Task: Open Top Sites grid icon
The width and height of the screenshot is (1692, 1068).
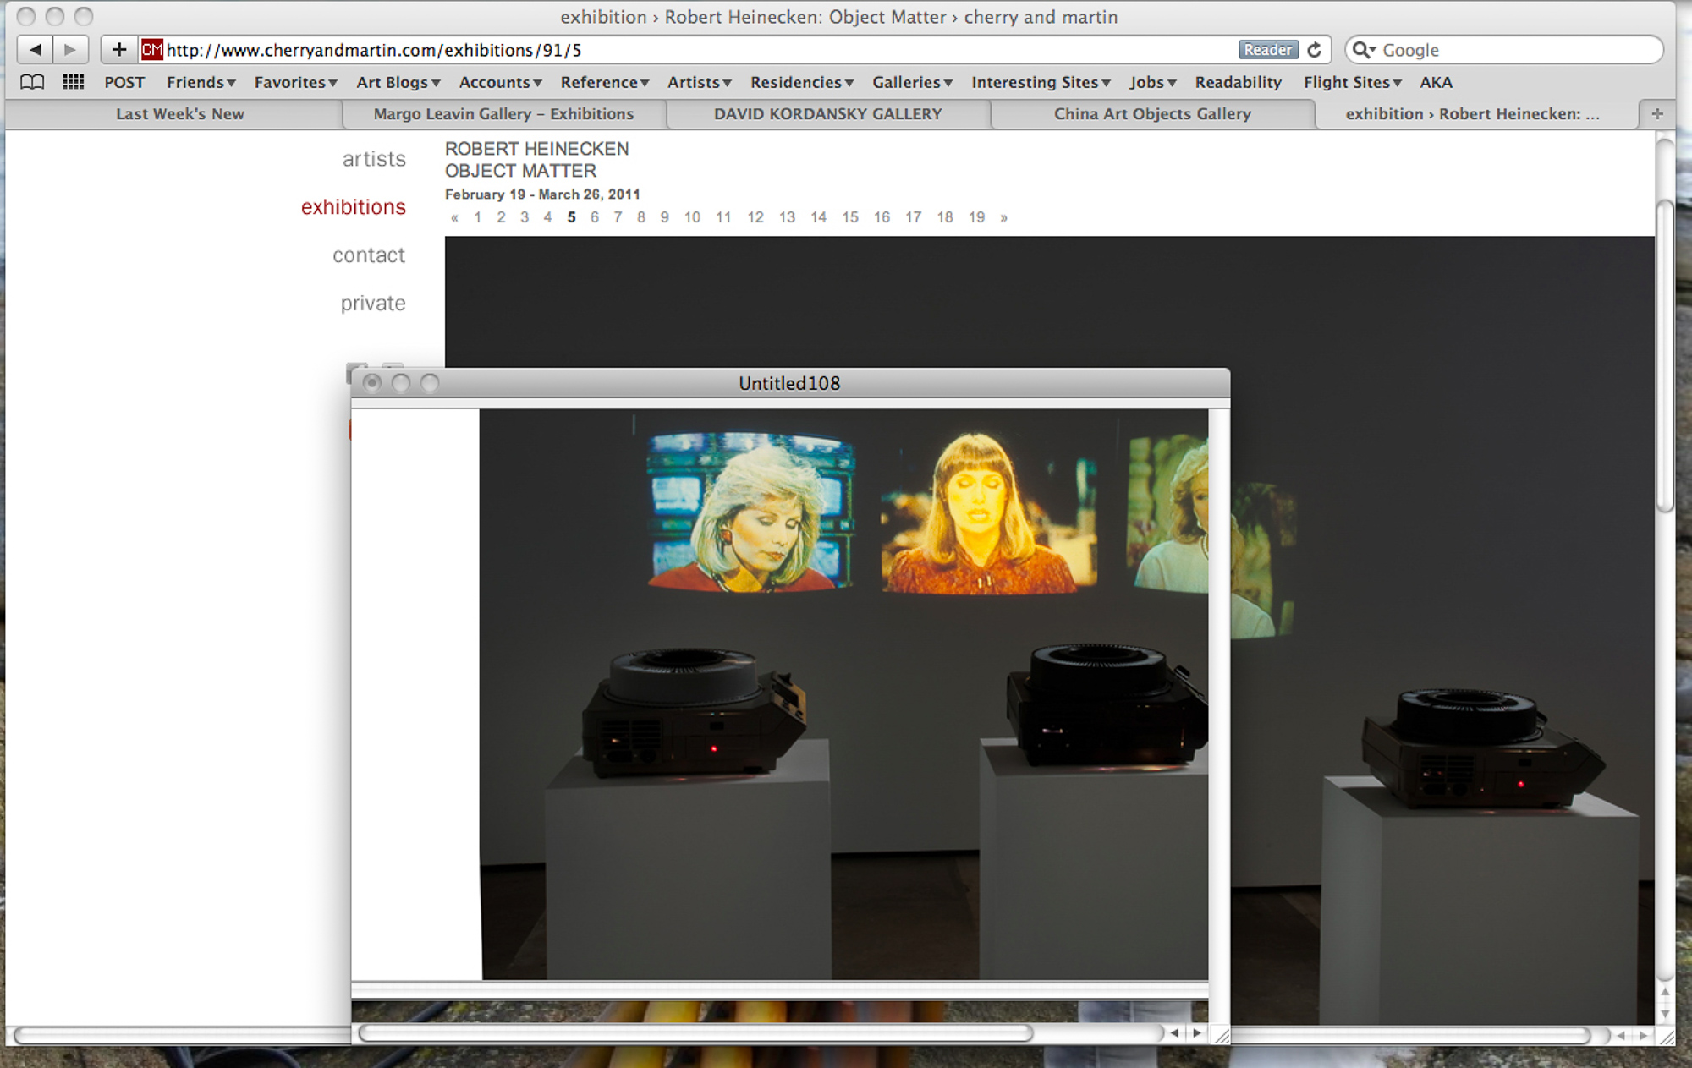Action: click(74, 82)
